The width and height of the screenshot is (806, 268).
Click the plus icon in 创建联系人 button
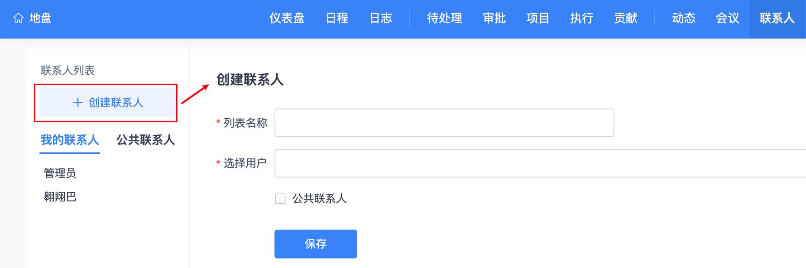pyautogui.click(x=78, y=103)
